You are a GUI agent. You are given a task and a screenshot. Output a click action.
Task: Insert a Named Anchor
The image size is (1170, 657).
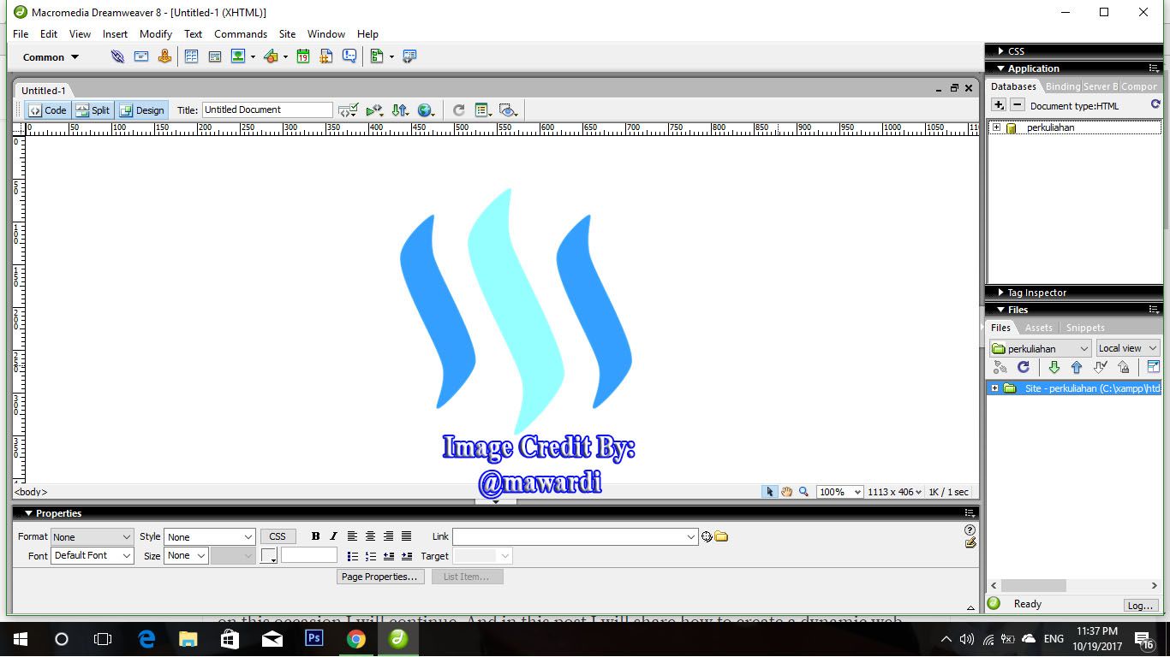(x=164, y=56)
